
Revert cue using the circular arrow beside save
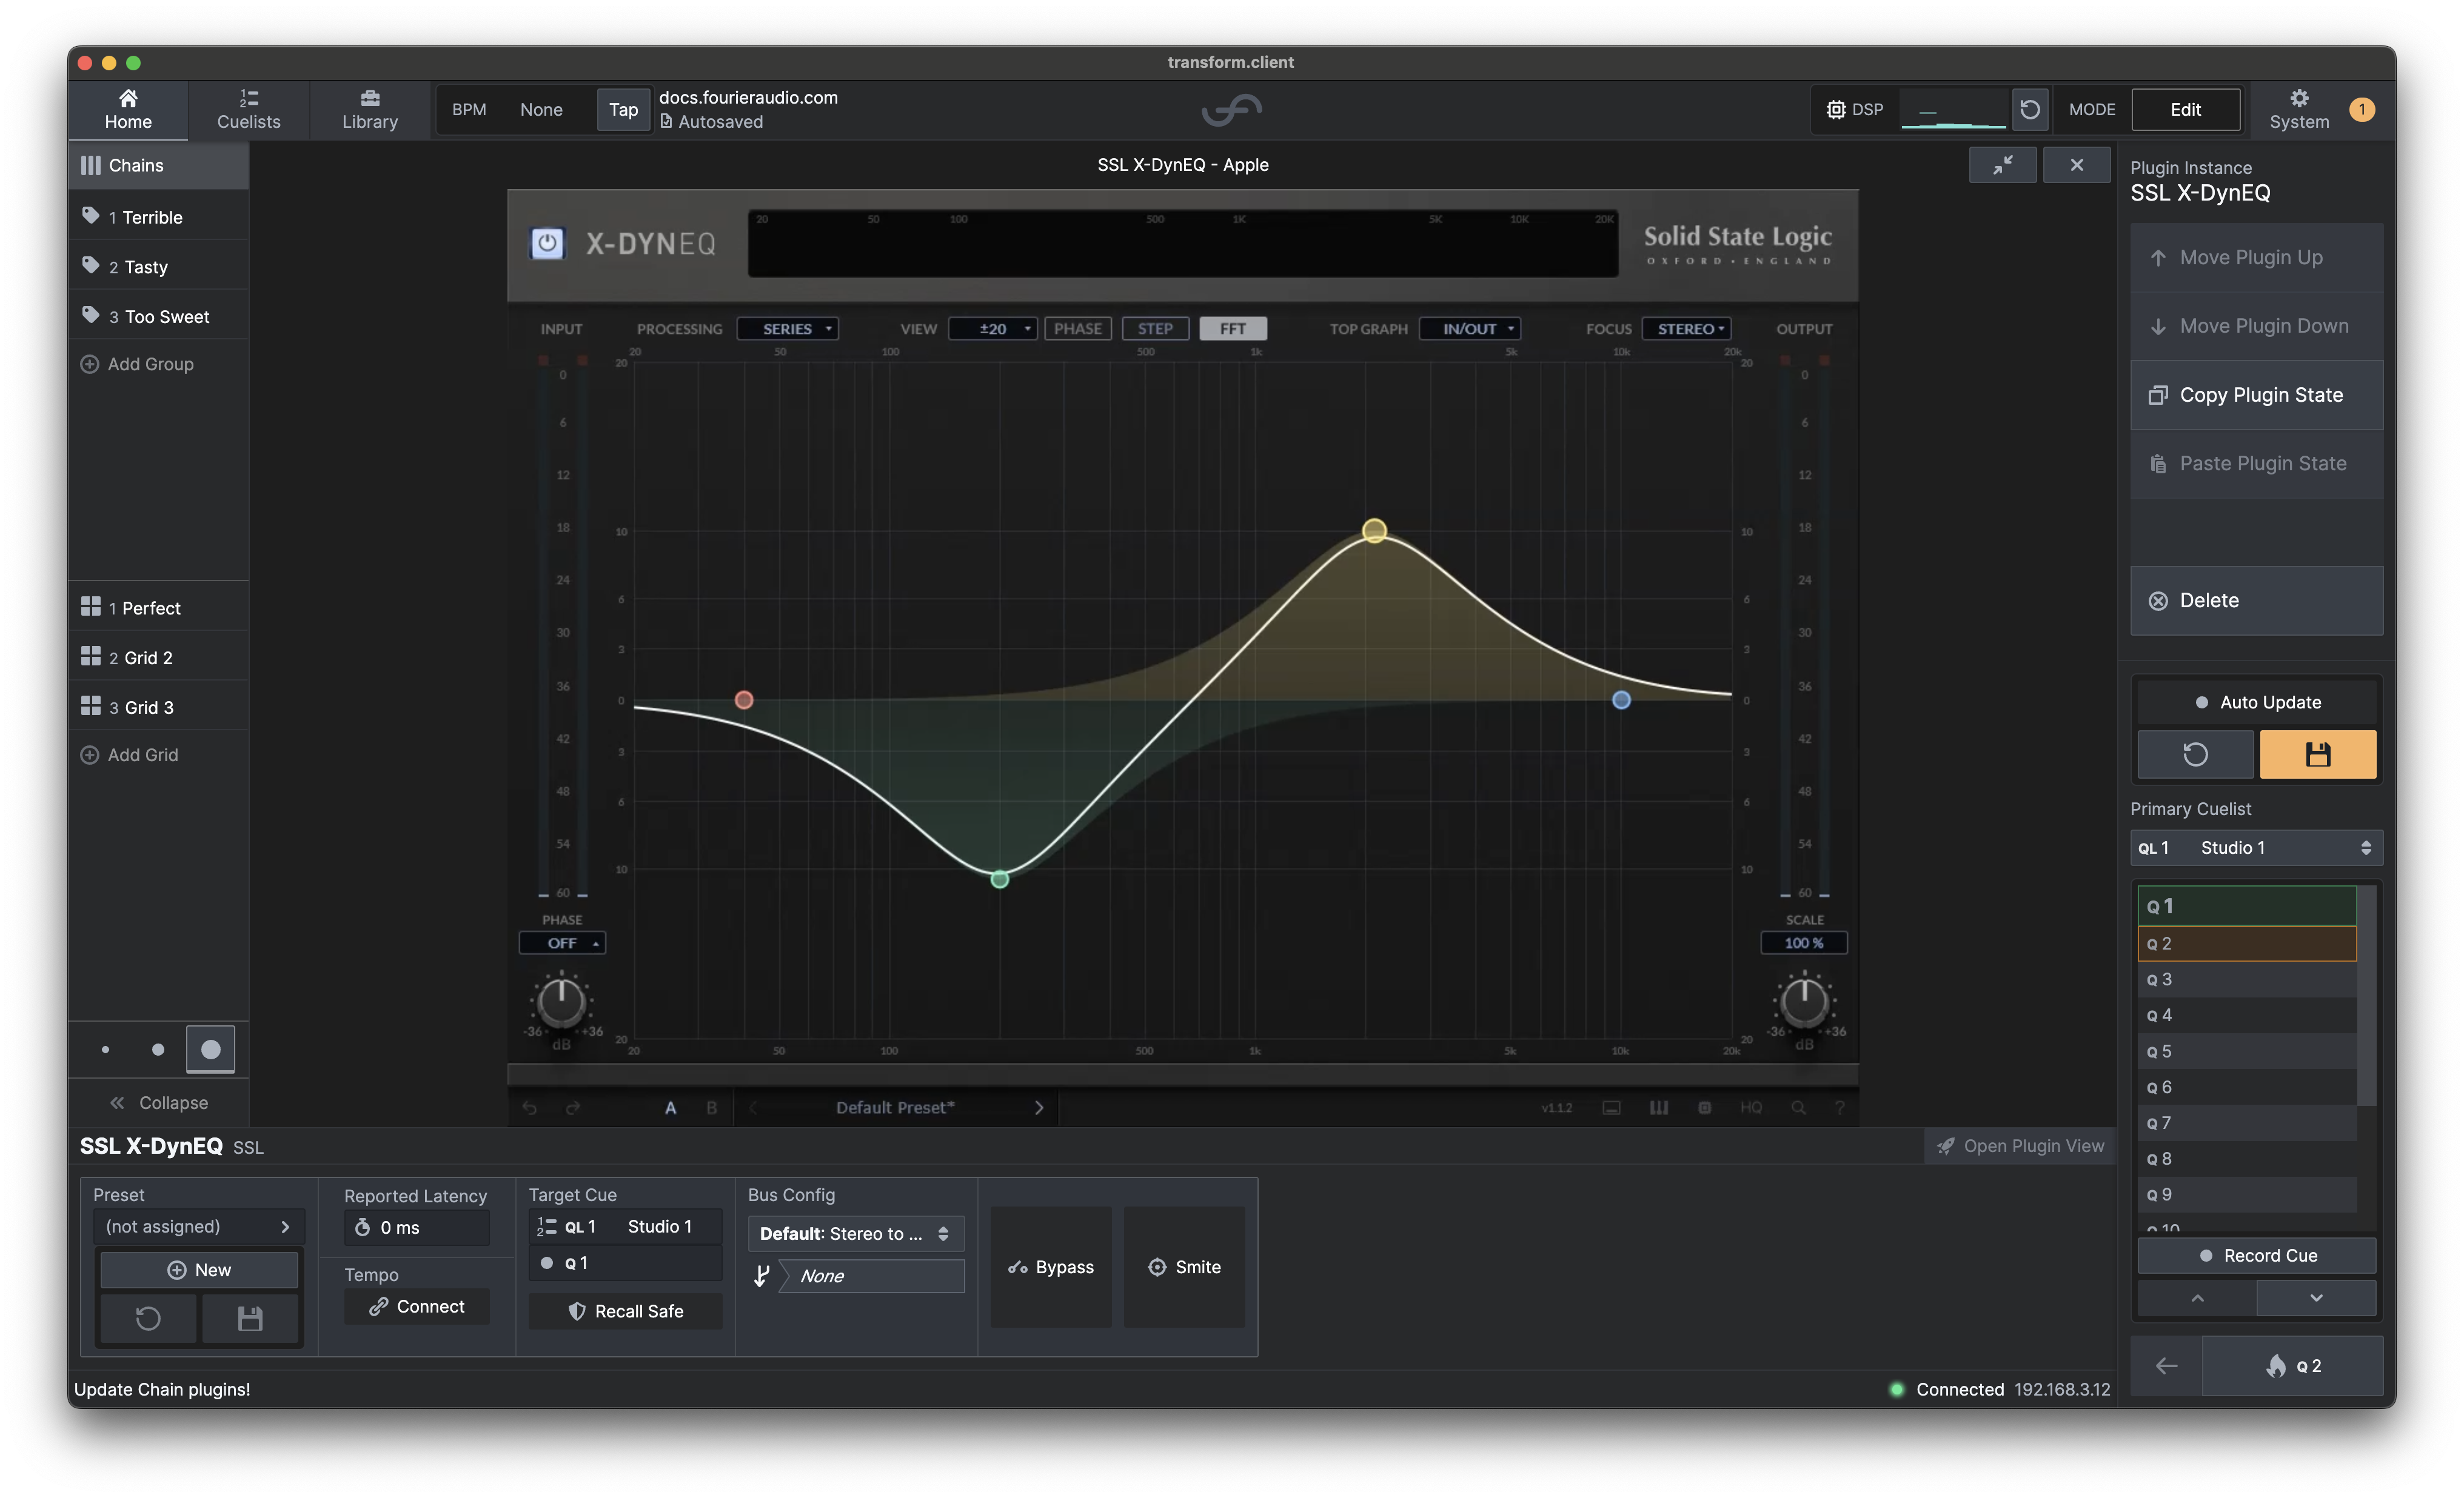(x=2195, y=754)
